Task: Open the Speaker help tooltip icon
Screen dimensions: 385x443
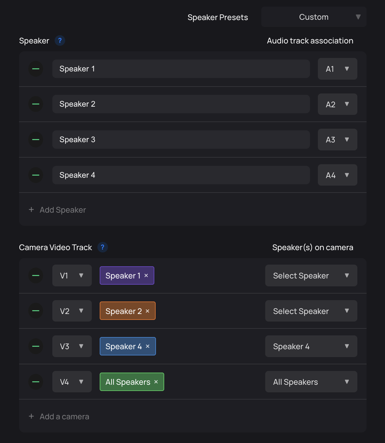Action: (x=60, y=40)
